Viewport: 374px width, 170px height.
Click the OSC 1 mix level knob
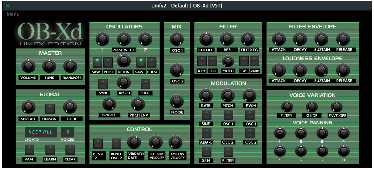pos(177,39)
